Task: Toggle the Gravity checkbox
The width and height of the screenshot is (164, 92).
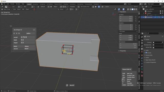Action: pos(146,53)
